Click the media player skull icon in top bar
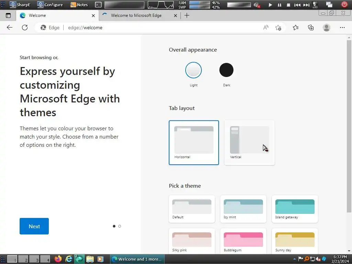352x264 pixels. click(x=315, y=5)
